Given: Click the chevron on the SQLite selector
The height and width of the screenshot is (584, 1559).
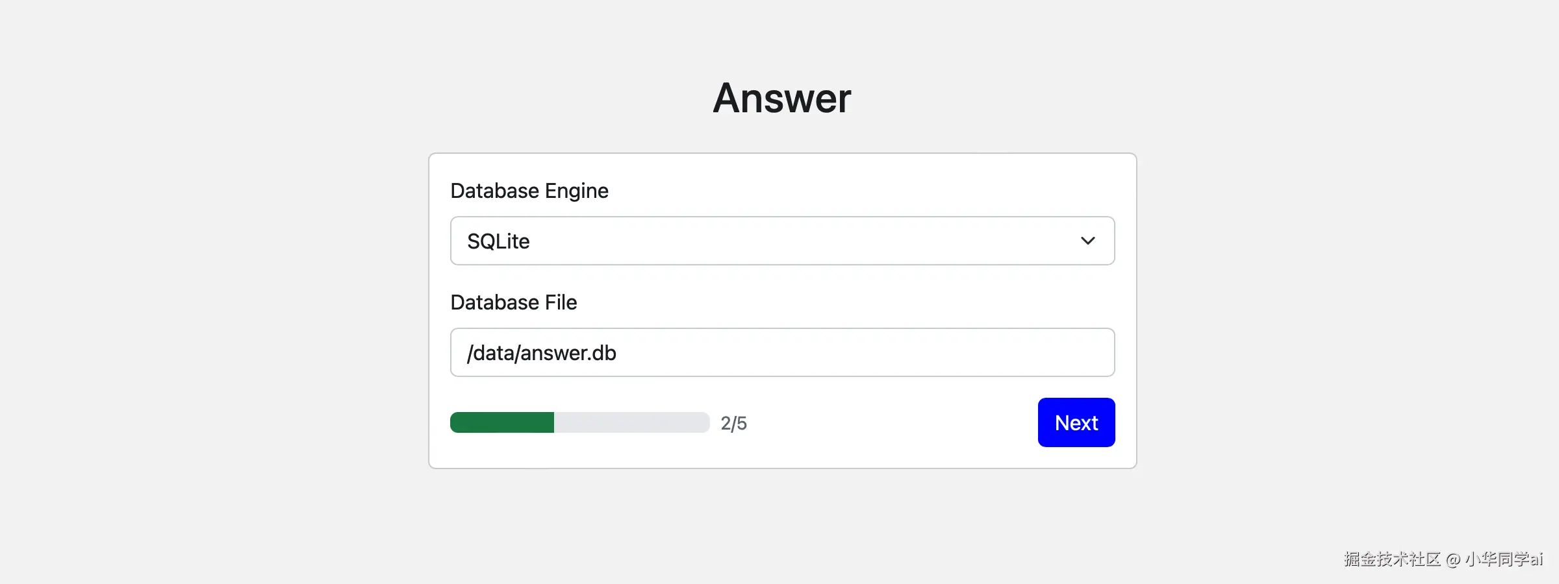Looking at the screenshot, I should coord(1088,241).
